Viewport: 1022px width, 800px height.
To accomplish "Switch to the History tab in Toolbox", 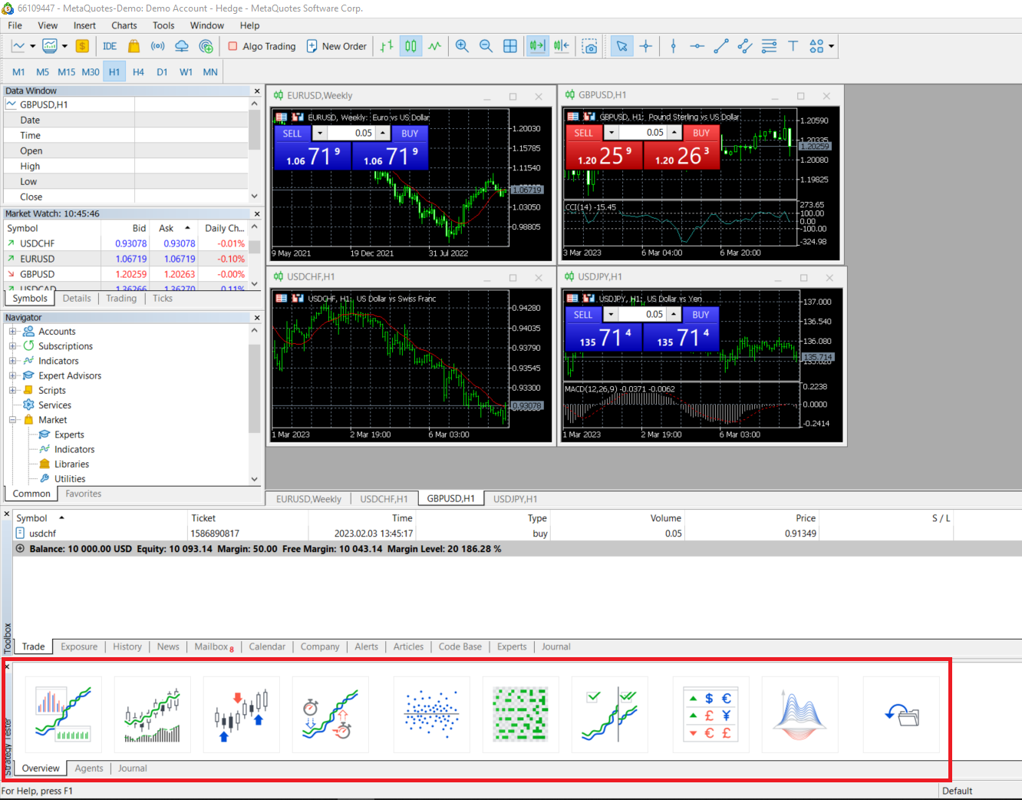I will click(127, 646).
